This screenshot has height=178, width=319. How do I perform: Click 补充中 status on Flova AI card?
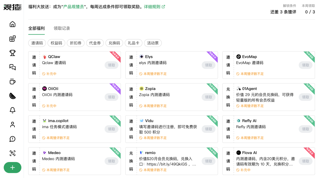click(x=243, y=170)
